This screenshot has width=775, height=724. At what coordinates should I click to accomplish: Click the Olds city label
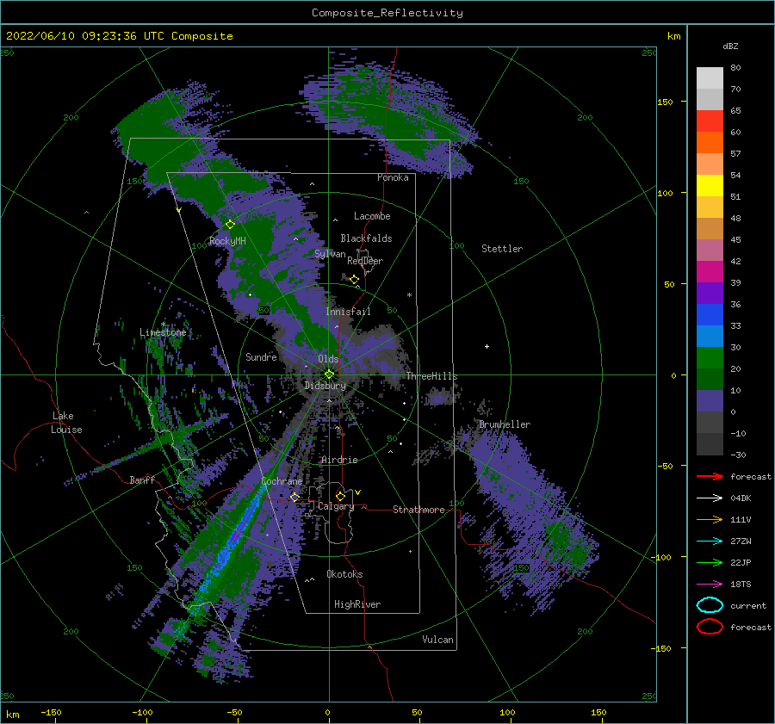coord(328,359)
